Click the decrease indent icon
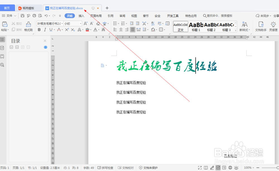 tap(132, 23)
